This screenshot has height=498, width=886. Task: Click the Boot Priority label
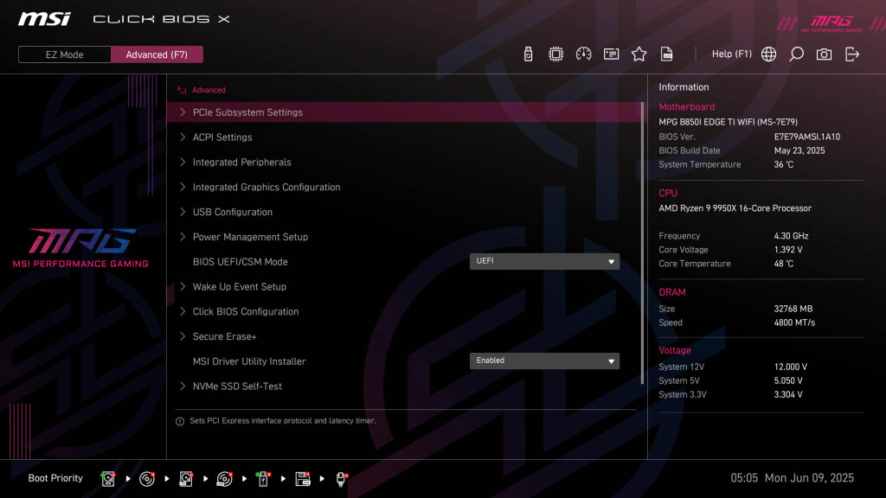(55, 478)
